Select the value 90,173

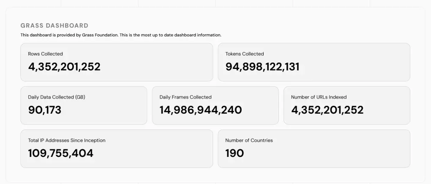(x=45, y=110)
